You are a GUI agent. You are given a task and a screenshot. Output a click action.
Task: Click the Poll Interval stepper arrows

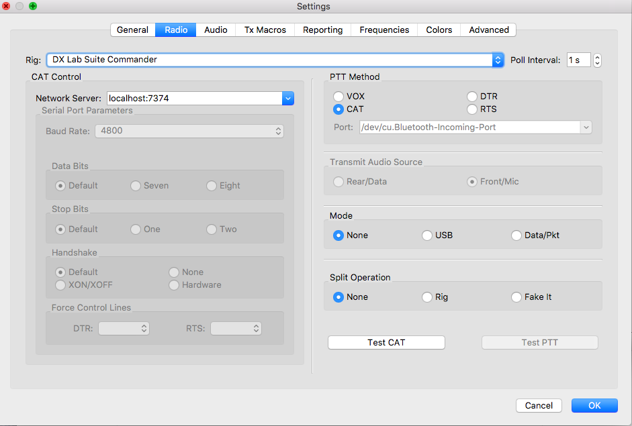[597, 60]
